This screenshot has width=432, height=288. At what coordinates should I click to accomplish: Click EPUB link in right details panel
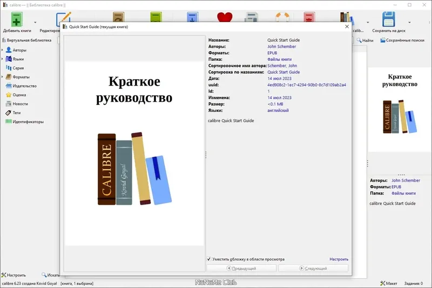pyautogui.click(x=396, y=187)
